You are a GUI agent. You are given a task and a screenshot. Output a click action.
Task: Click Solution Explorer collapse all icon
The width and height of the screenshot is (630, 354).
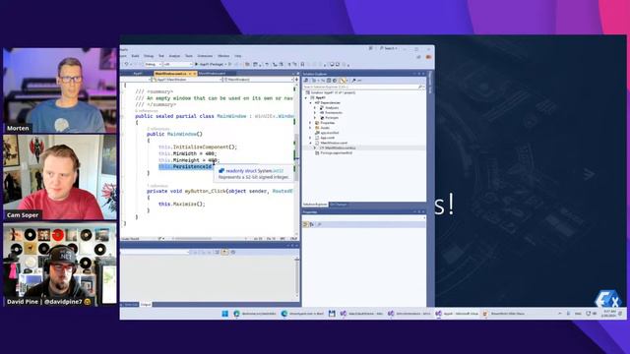click(328, 81)
